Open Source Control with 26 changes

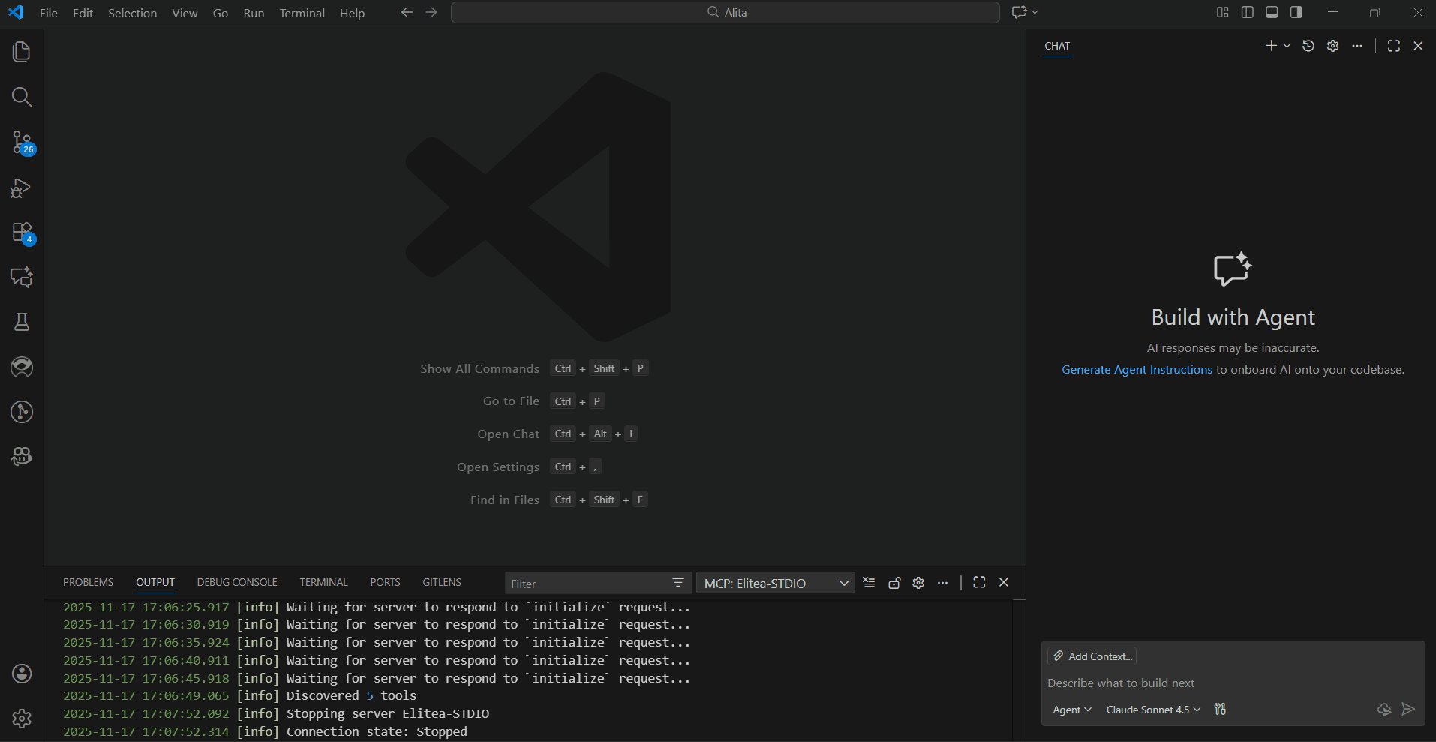click(22, 142)
